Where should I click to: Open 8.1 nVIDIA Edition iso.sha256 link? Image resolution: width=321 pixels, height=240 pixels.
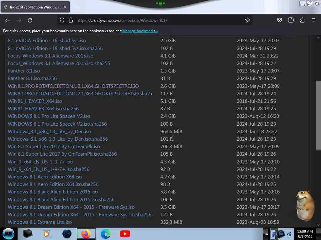click(x=55, y=48)
